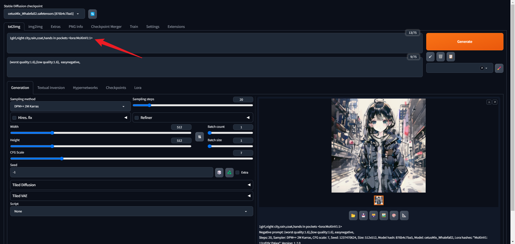Send the image to extras ruler icon

(404, 215)
